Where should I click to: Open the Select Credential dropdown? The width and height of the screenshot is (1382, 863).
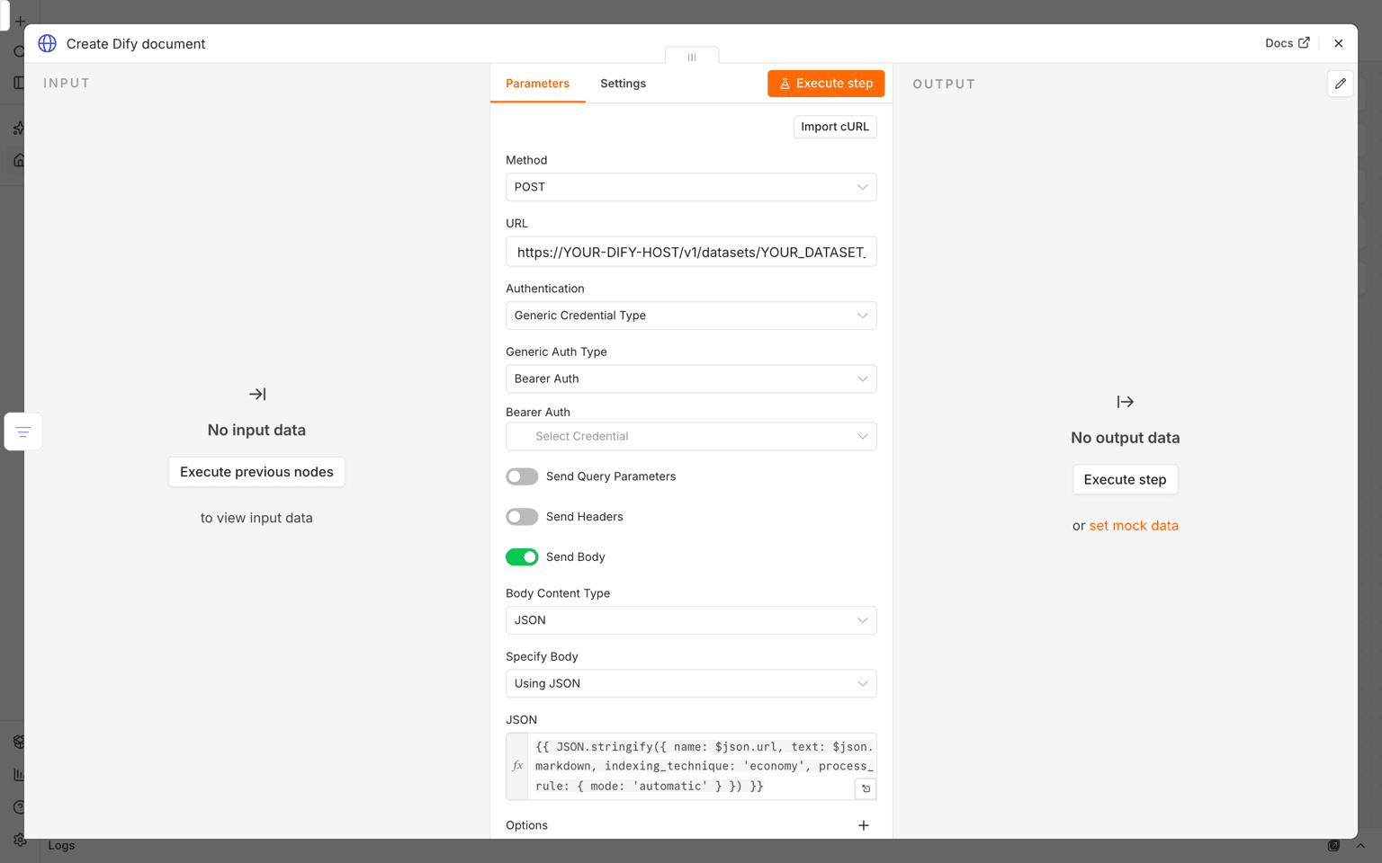tap(691, 436)
